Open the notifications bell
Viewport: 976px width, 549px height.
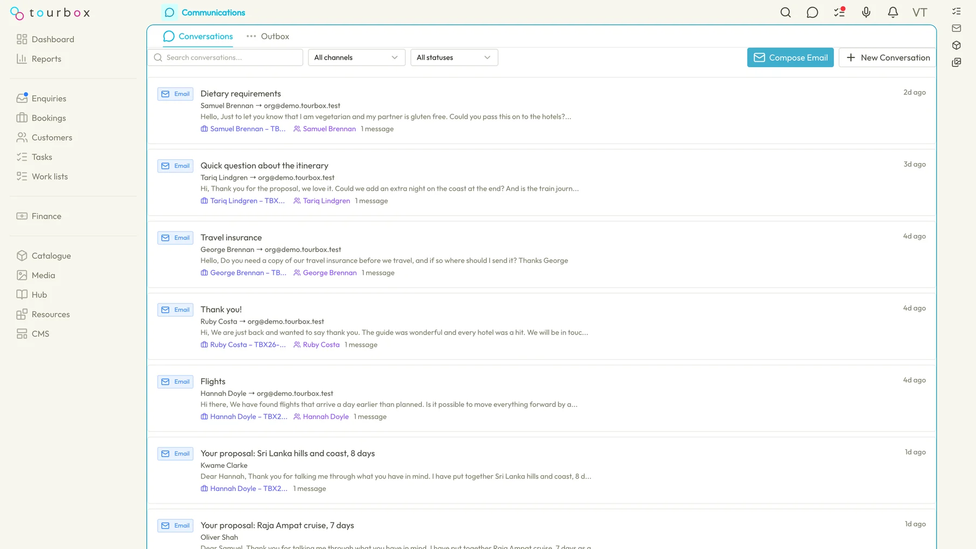(x=893, y=12)
